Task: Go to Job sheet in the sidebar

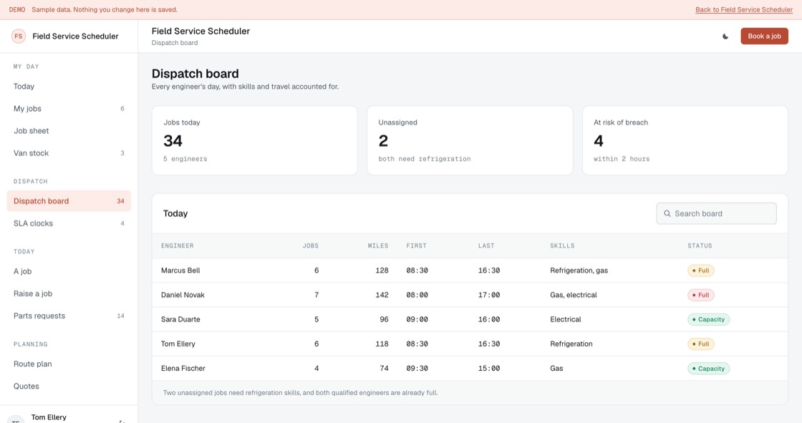Action: click(x=69, y=131)
